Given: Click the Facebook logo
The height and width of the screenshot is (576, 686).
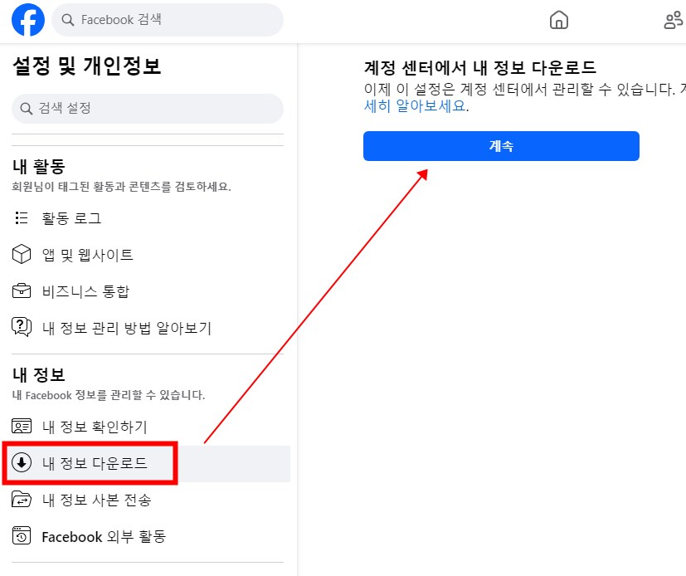Looking at the screenshot, I should pos(27,20).
